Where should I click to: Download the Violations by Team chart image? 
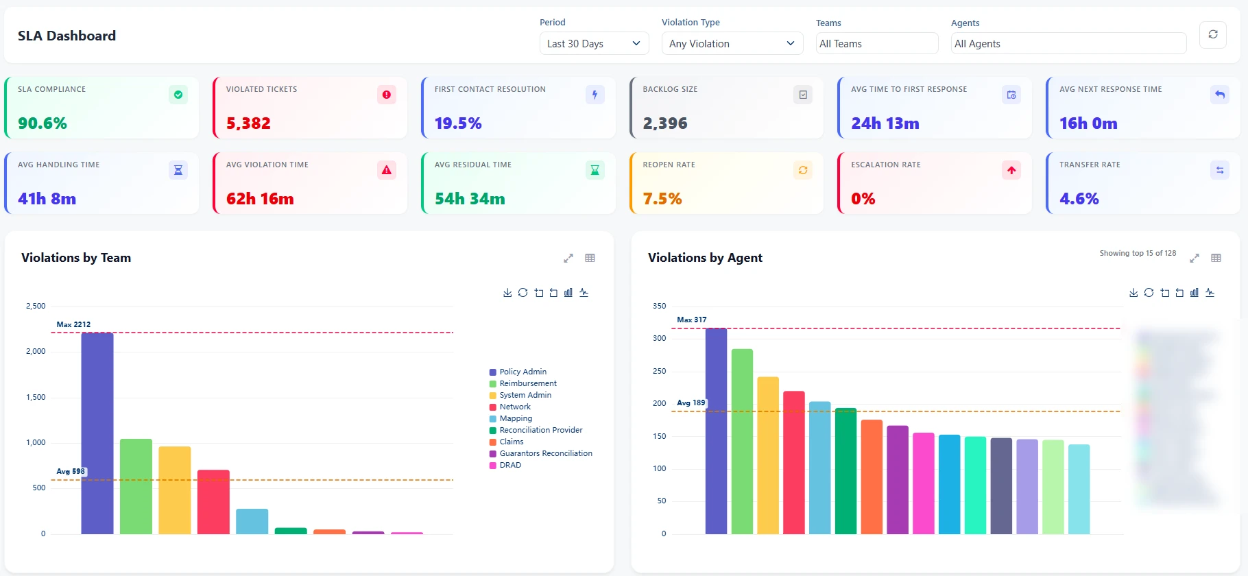[x=507, y=293]
